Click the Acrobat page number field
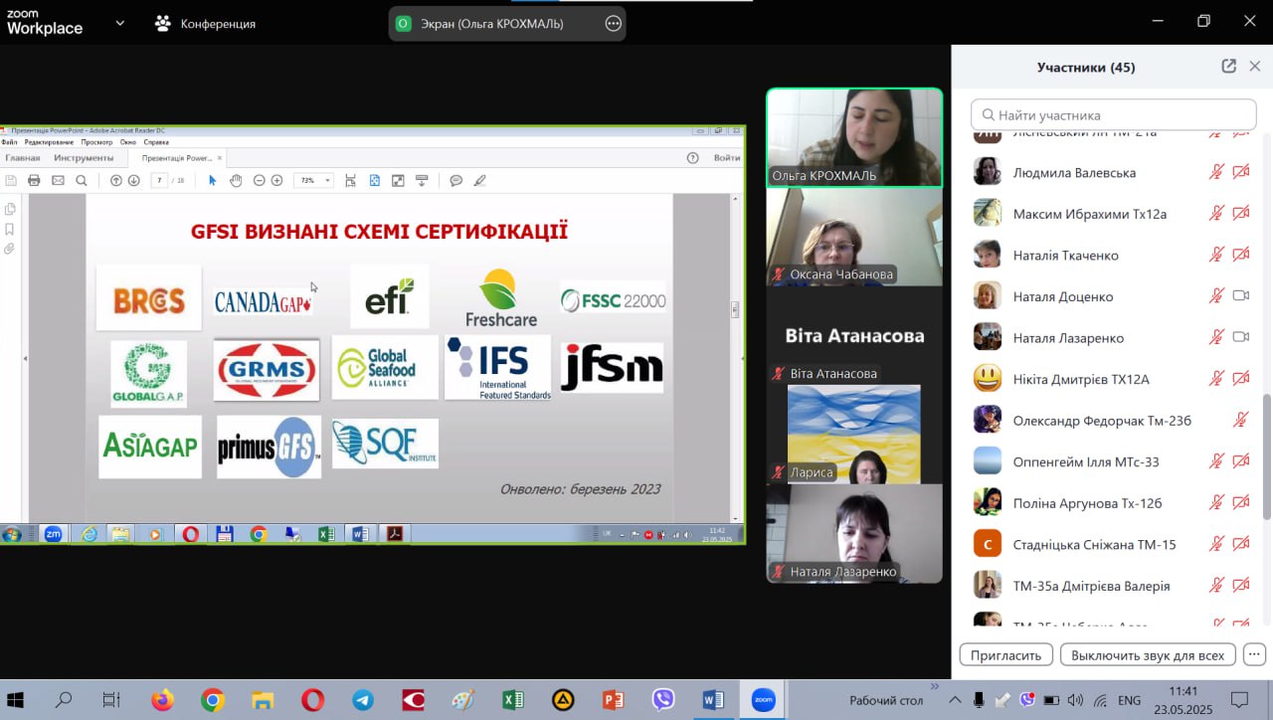This screenshot has height=720, width=1273. (159, 180)
